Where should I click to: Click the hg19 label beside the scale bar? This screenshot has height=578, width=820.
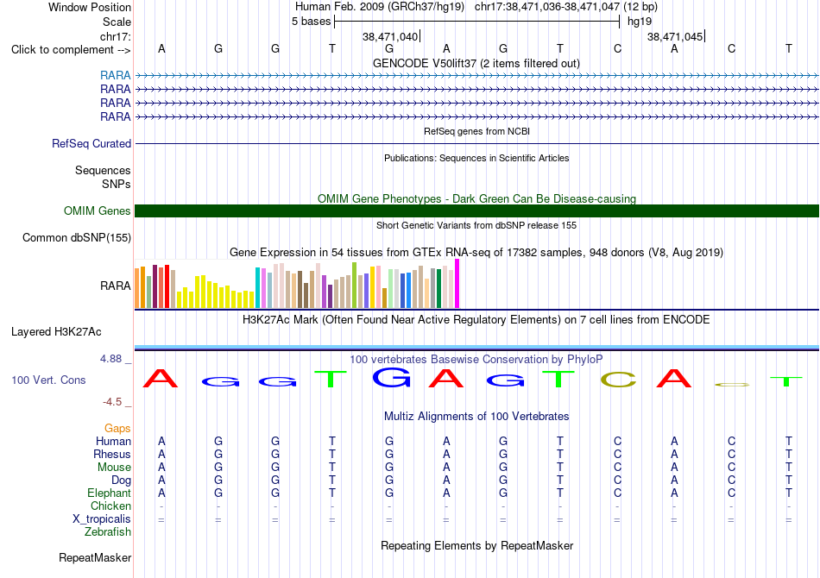point(640,22)
